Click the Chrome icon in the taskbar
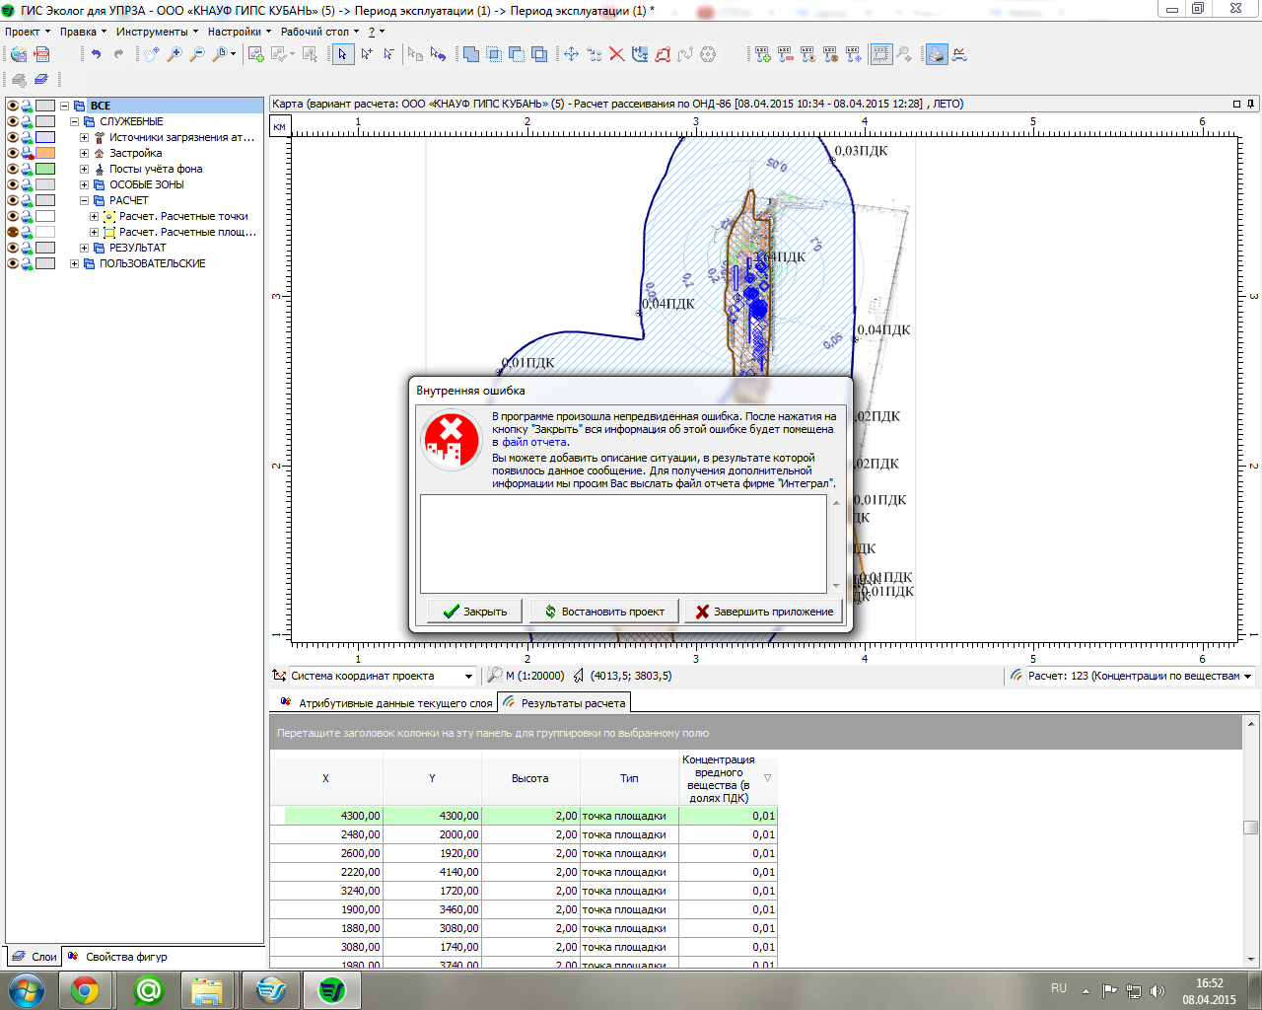 pyautogui.click(x=85, y=989)
